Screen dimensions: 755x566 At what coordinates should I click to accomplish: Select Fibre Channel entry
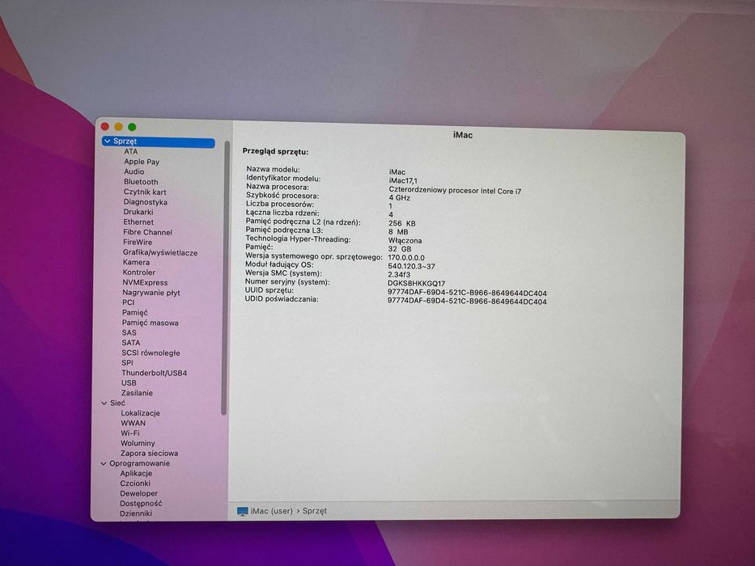(x=147, y=233)
